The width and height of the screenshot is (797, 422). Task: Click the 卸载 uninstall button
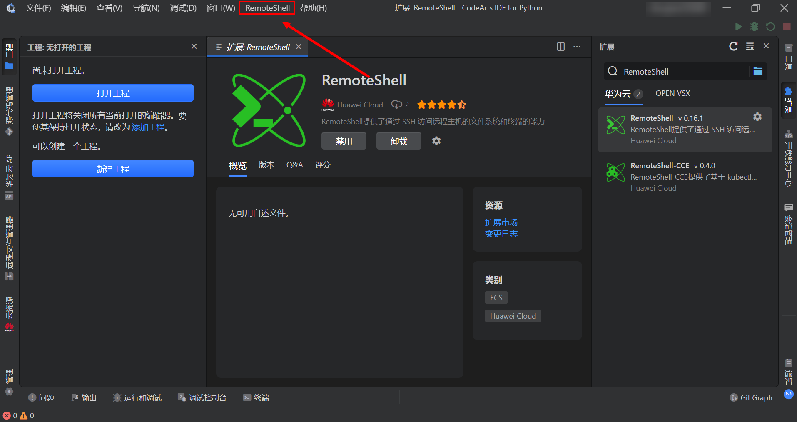(x=399, y=141)
